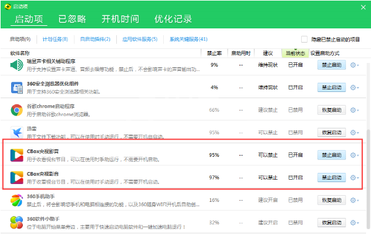Click 设置启动方式 column header
This screenshot has height=234, width=371.
[325, 54]
